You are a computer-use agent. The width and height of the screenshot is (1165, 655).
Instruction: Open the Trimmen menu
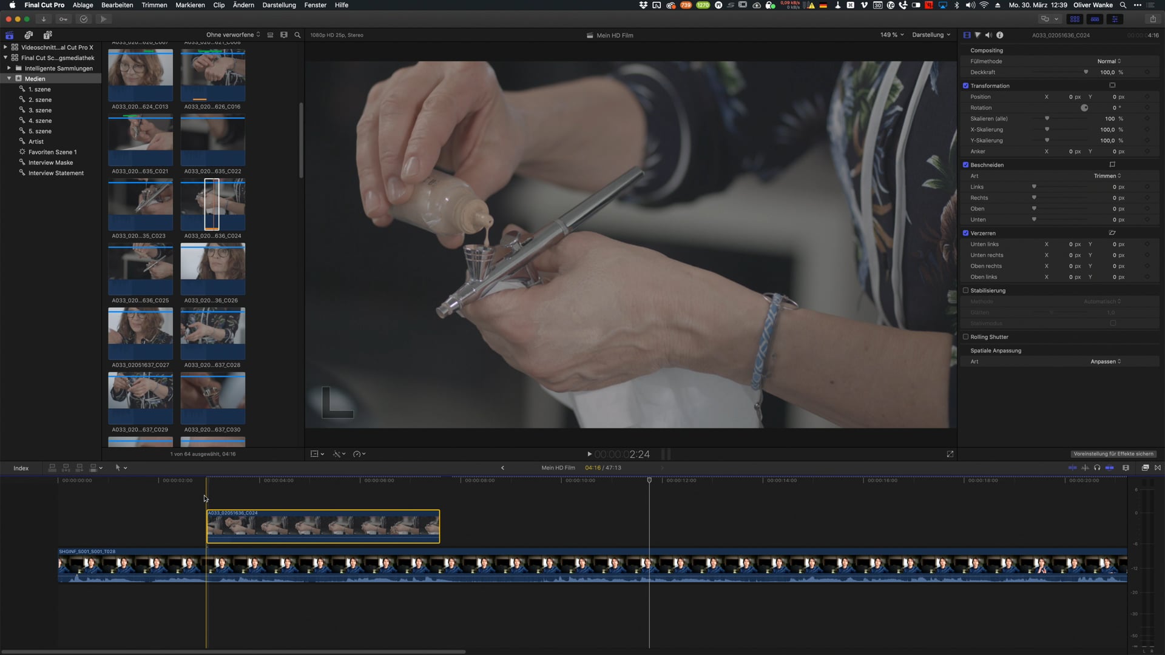tap(154, 5)
